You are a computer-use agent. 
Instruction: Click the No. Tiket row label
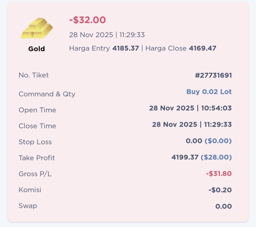[x=34, y=75]
